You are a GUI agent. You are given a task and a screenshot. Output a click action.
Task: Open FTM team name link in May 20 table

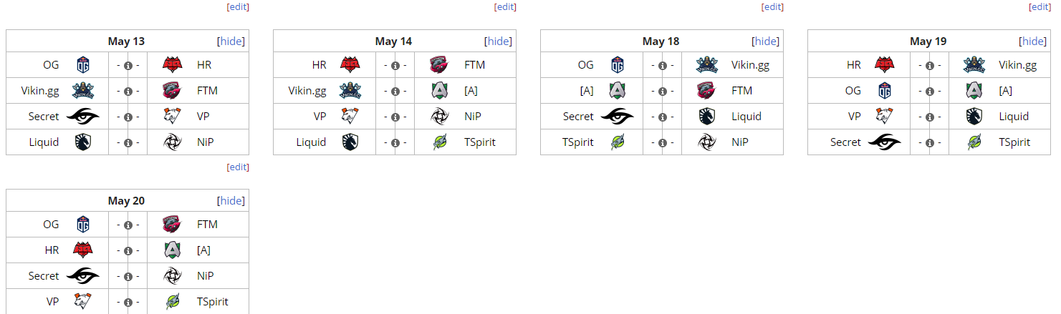[x=207, y=225]
